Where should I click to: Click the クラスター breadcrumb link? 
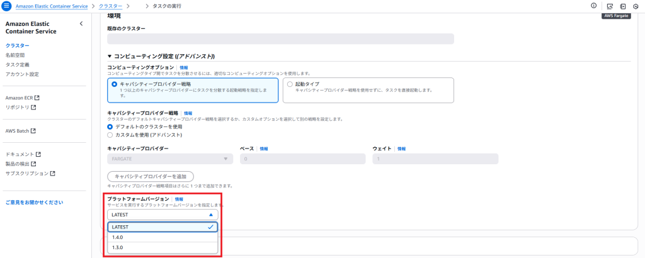click(111, 6)
